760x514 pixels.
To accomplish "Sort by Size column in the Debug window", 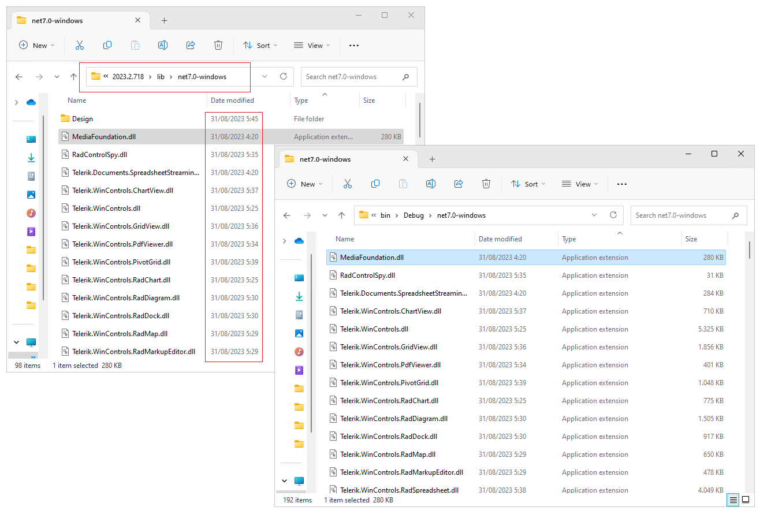I will tap(691, 239).
